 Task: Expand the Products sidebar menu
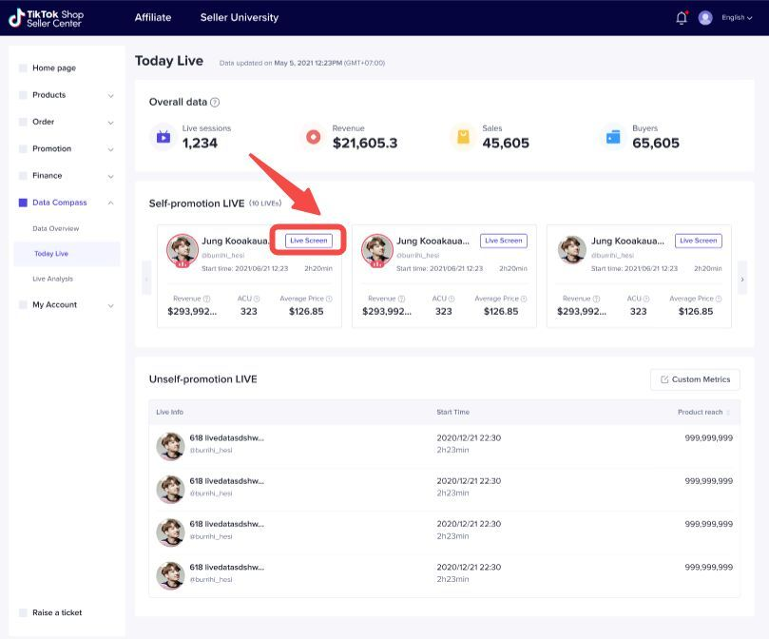(110, 95)
